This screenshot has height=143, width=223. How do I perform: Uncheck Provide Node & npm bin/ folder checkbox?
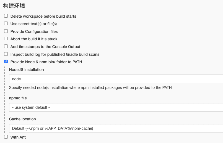[6, 62]
